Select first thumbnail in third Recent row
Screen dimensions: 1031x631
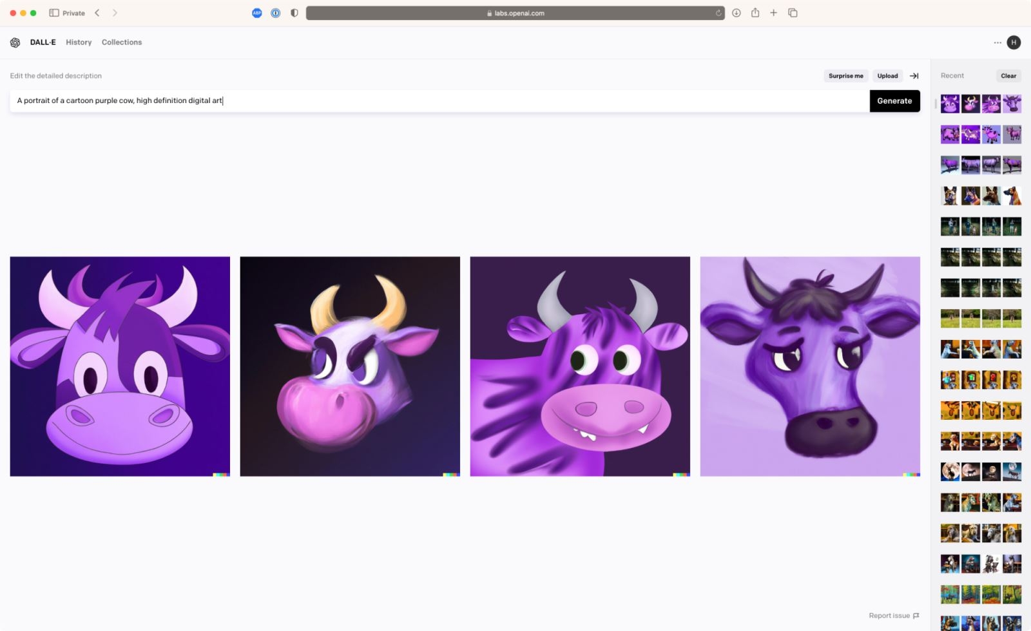(x=950, y=165)
